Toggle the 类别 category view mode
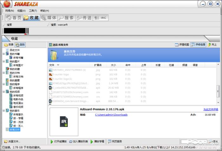 pos(20,45)
